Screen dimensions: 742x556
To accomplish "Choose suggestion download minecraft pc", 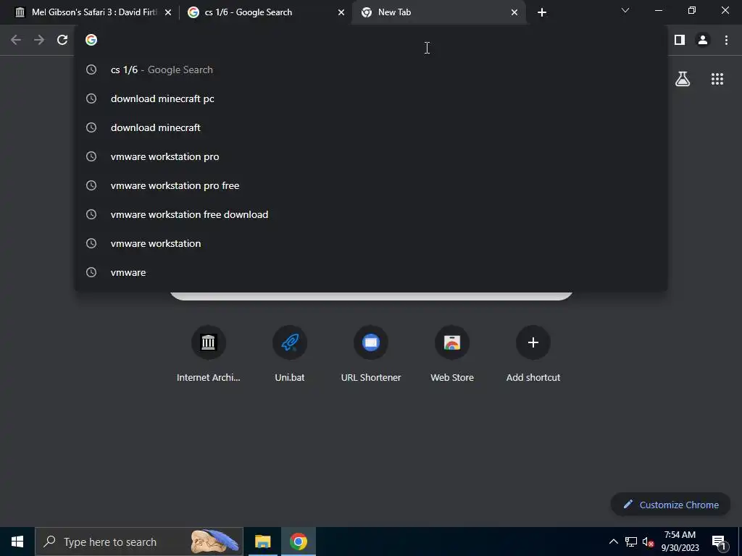I will (371, 98).
